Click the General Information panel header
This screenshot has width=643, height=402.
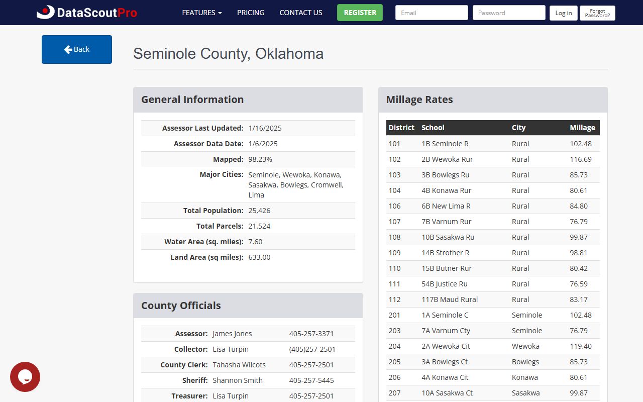coord(248,99)
